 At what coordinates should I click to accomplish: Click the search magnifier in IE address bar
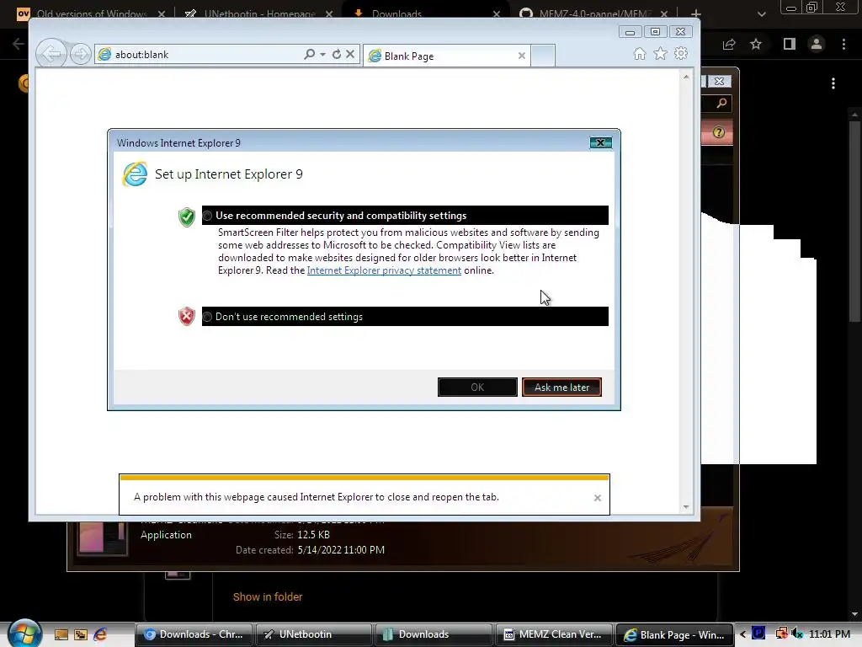click(x=310, y=54)
